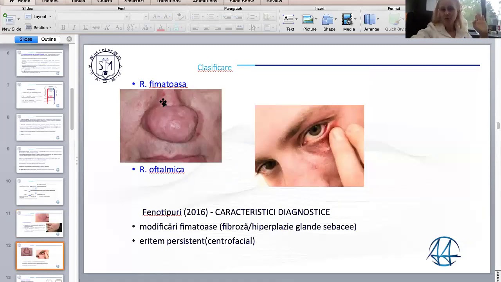
Task: Increase font size with A-up icon
Action: pyautogui.click(x=156, y=16)
